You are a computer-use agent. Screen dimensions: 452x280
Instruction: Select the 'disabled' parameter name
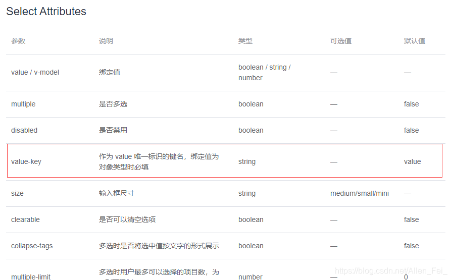pos(24,130)
